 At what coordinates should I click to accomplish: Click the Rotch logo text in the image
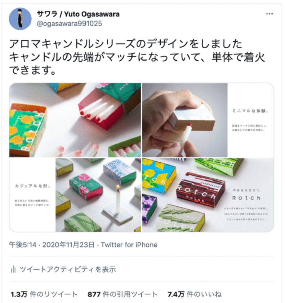tap(246, 198)
